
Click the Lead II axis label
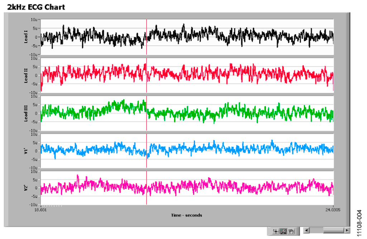(26, 75)
